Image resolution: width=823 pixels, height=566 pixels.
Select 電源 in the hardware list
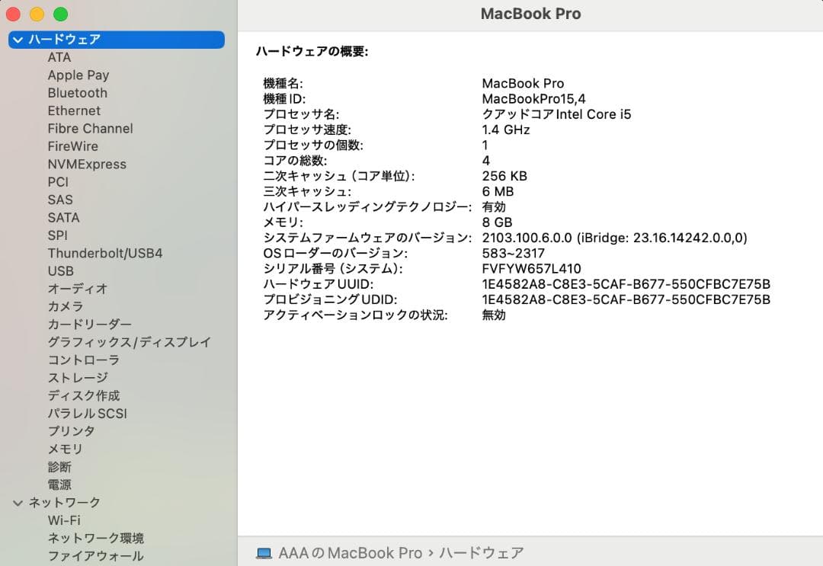59,484
